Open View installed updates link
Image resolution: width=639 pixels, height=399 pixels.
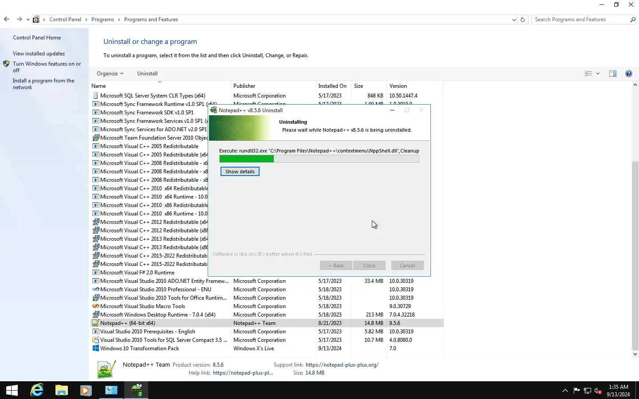(x=39, y=54)
